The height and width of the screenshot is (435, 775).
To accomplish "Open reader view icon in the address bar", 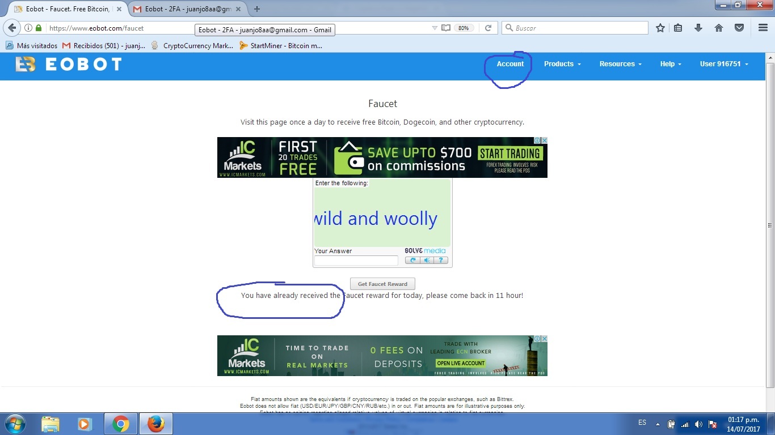I will [x=446, y=28].
